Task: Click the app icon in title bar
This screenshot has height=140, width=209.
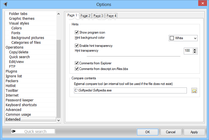Action: click(x=5, y=4)
